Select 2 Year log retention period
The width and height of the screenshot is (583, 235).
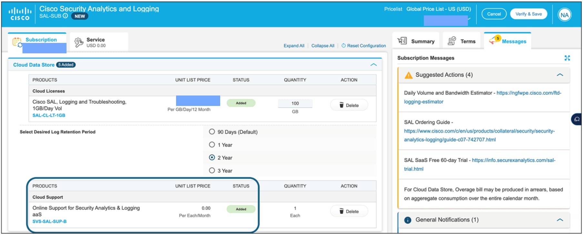212,158
